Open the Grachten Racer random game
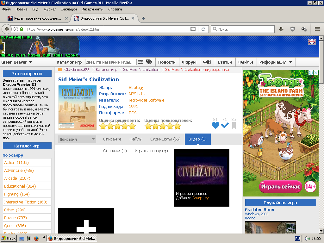Viewport: 324px width, 243px height. (x=259, y=209)
